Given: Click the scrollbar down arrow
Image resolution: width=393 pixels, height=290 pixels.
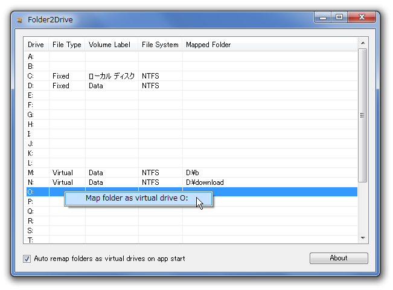Looking at the screenshot, I should click(363, 238).
